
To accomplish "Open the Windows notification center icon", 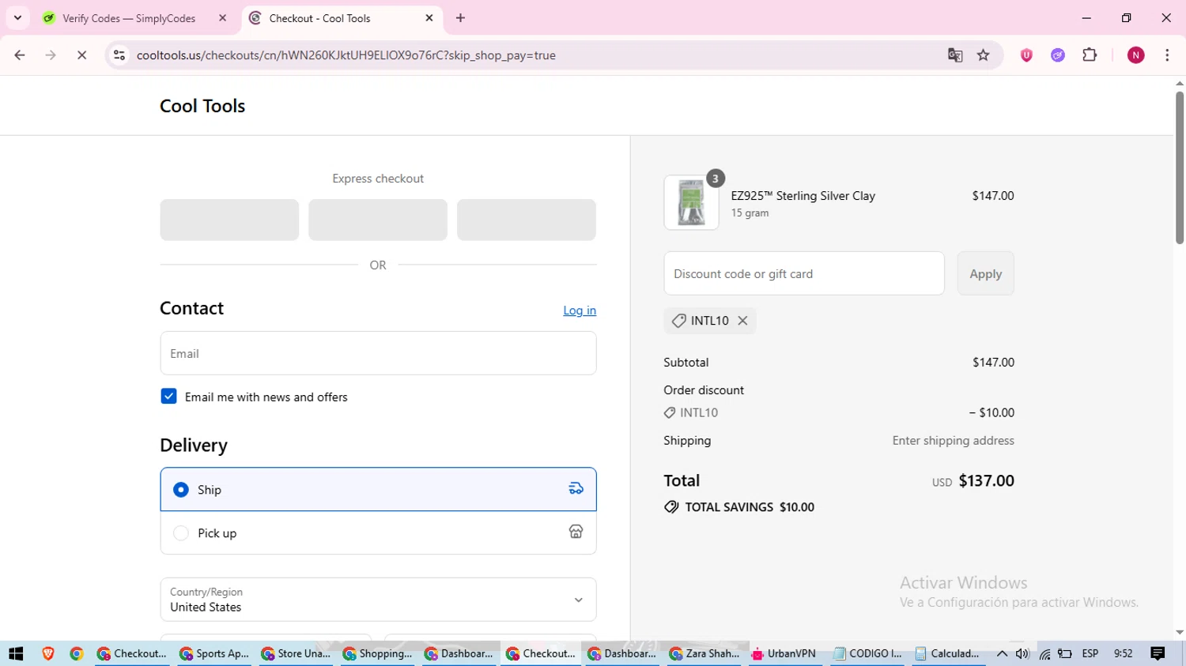I will (x=1158, y=653).
